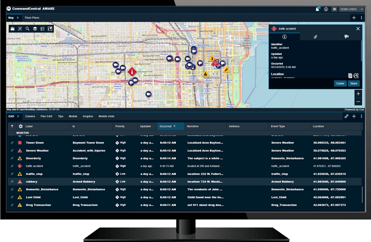Pop out the CAD panel with link icon
This screenshot has width=371, height=242.
pyautogui.click(x=346, y=116)
